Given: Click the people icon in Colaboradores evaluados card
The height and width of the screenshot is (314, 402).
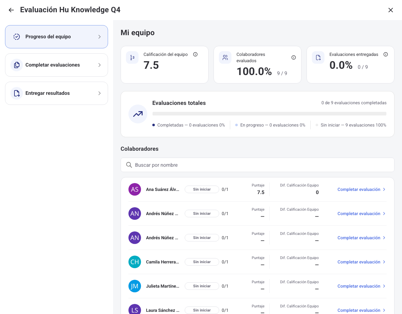Looking at the screenshot, I should coord(225,58).
